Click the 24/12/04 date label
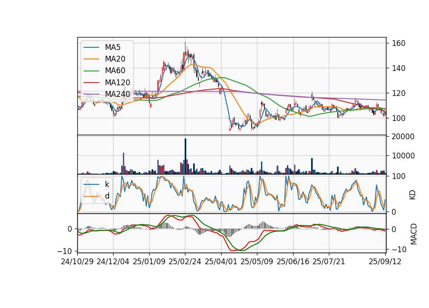This screenshot has width=429, height=308. pos(113,262)
